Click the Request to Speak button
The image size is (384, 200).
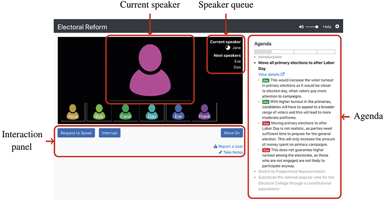[x=76, y=133]
